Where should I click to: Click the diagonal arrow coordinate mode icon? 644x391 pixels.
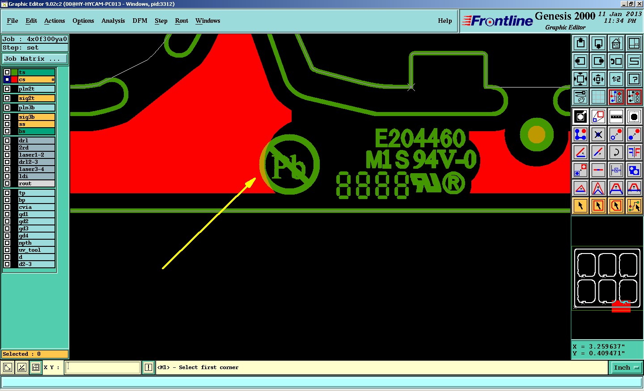tap(8, 368)
